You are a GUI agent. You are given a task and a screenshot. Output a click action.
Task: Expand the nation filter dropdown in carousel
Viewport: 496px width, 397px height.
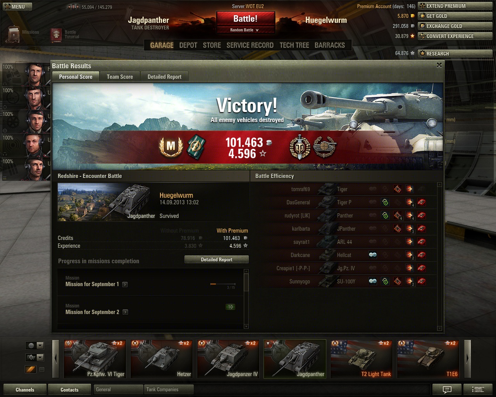point(35,345)
